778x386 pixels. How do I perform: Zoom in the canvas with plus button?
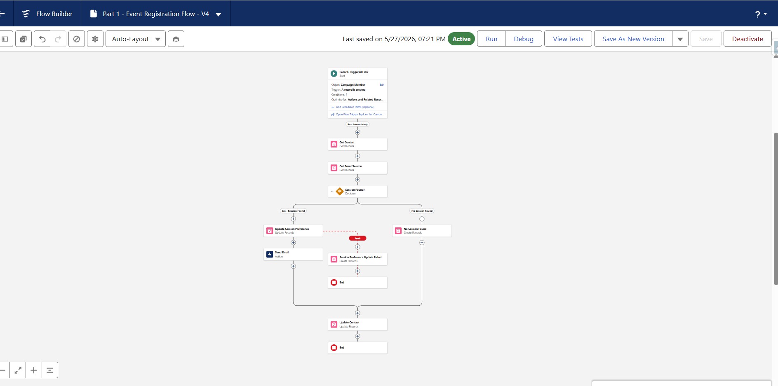pyautogui.click(x=34, y=370)
